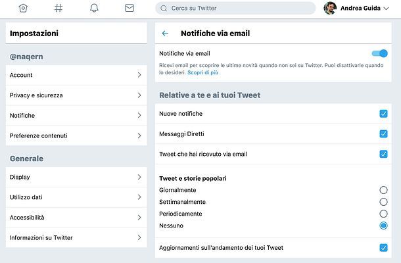Uncheck the Messaggi Diretti checkbox
The image size is (401, 263).
coord(383,134)
